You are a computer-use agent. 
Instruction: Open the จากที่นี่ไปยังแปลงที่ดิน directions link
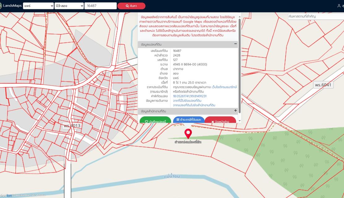tap(187, 101)
